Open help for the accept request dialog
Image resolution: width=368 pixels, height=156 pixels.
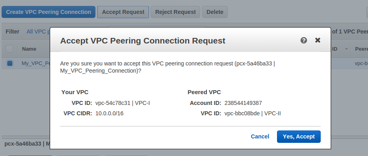coord(304,40)
